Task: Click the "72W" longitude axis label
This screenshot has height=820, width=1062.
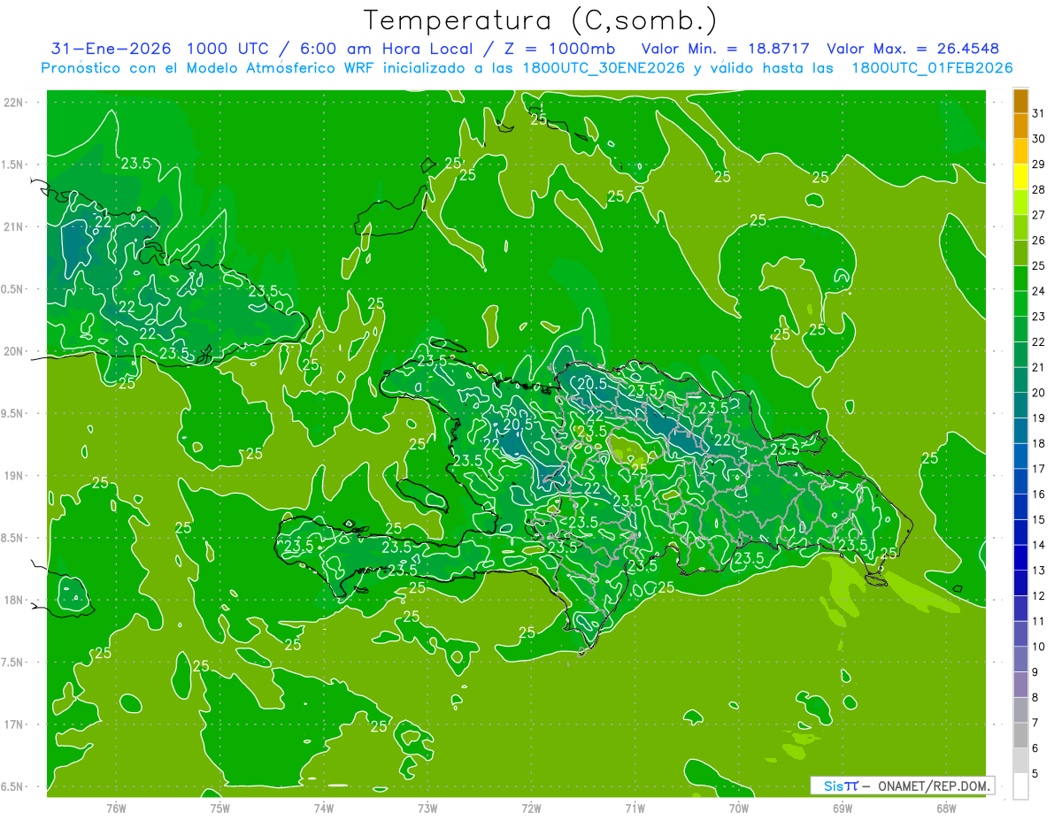Action: pyautogui.click(x=532, y=808)
